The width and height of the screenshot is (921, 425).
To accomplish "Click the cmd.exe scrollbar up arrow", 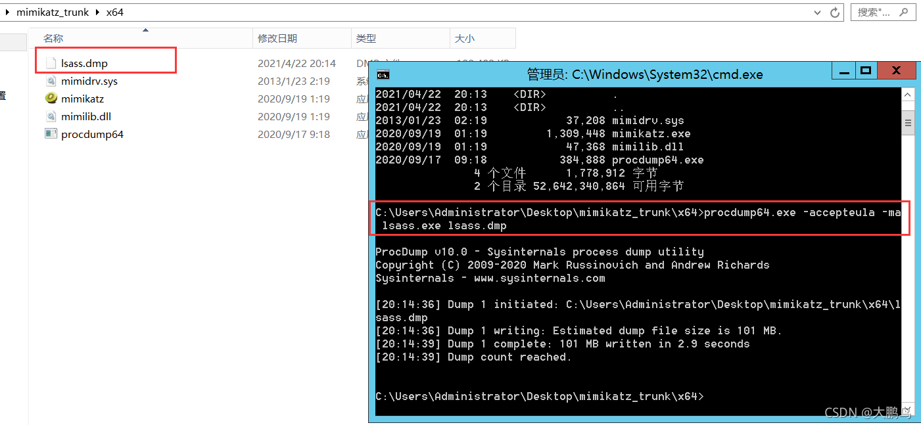I will (909, 95).
